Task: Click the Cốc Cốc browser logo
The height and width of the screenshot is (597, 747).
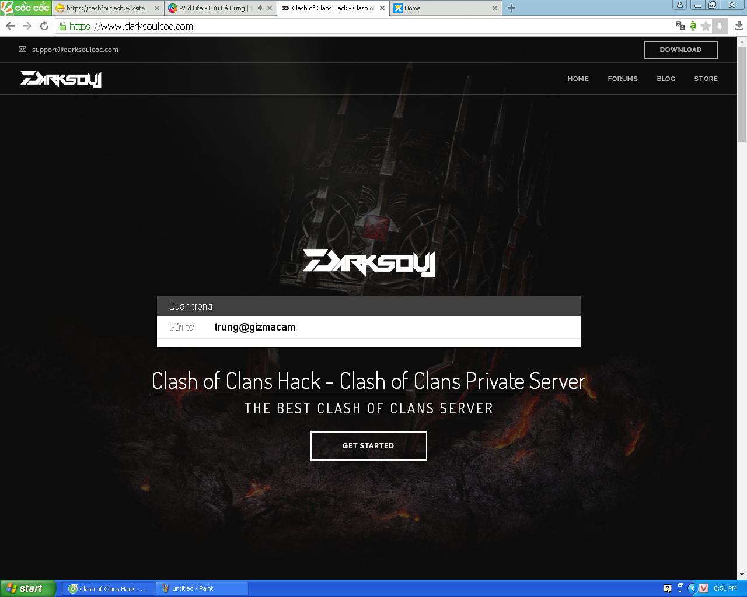Action: pyautogui.click(x=25, y=8)
